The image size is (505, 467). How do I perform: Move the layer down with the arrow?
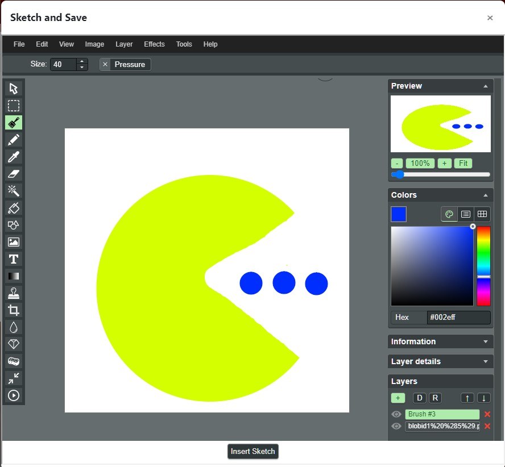click(x=484, y=398)
